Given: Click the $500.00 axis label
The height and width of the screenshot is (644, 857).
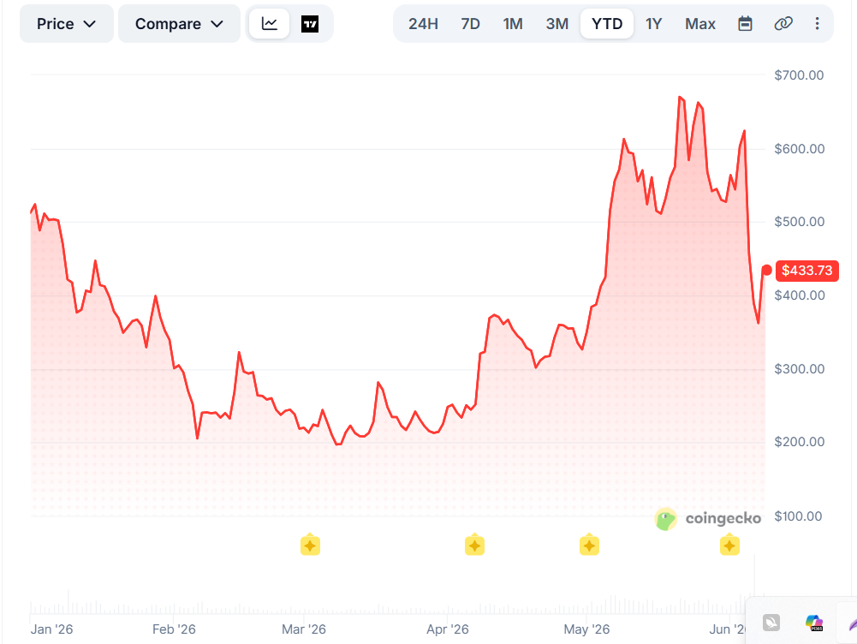Looking at the screenshot, I should [x=799, y=222].
